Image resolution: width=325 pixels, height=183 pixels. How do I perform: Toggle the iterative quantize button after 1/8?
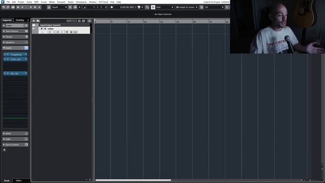tap(227, 7)
